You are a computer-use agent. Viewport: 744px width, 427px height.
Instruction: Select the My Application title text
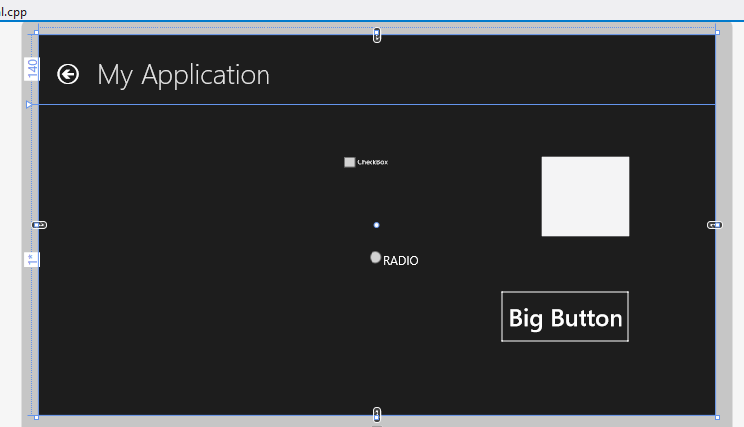(x=183, y=75)
